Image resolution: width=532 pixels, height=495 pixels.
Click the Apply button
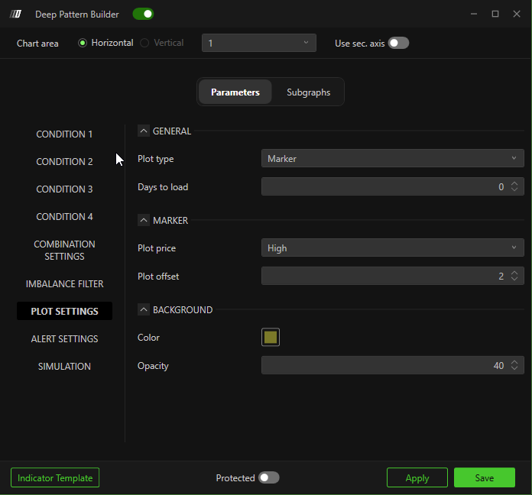tap(417, 477)
